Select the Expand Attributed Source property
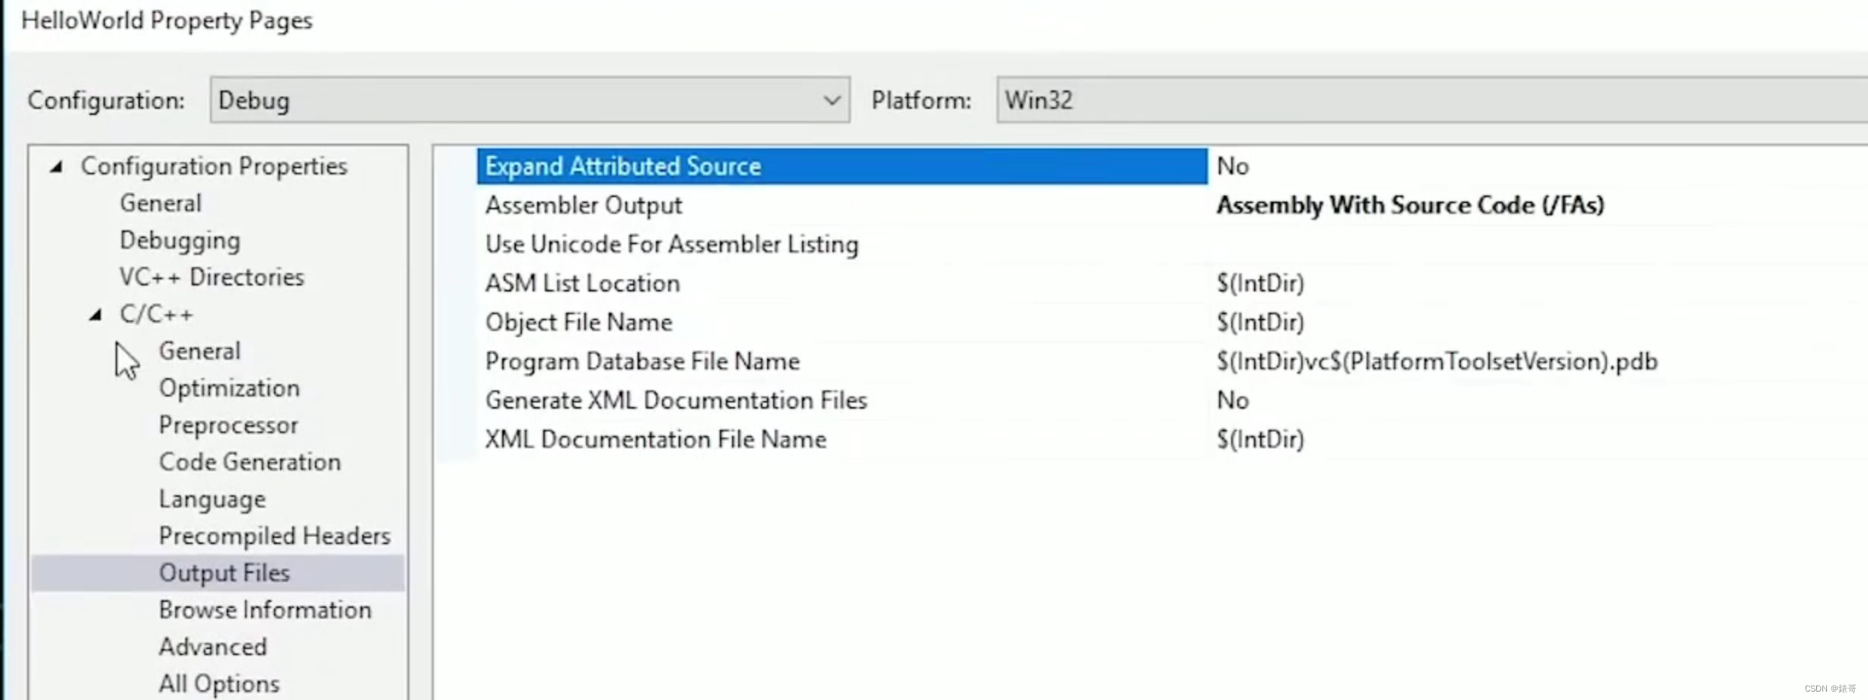Image resolution: width=1868 pixels, height=700 pixels. [x=842, y=166]
